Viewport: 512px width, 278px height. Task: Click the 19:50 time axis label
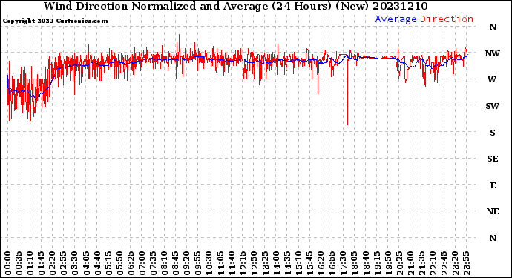[x=388, y=263]
